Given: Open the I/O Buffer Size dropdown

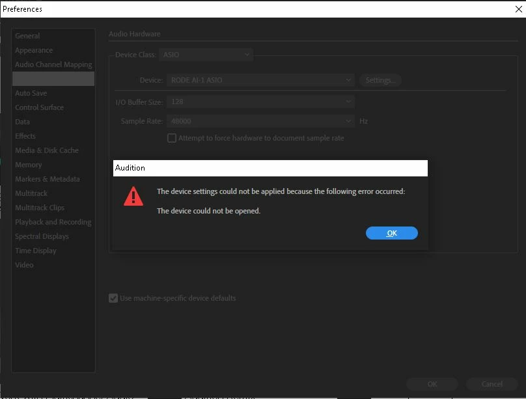Looking at the screenshot, I should click(x=260, y=102).
